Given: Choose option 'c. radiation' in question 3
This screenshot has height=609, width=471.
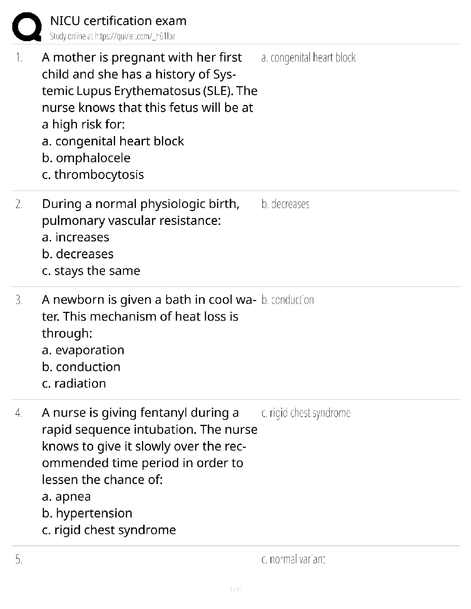Looking at the screenshot, I should (x=74, y=384).
